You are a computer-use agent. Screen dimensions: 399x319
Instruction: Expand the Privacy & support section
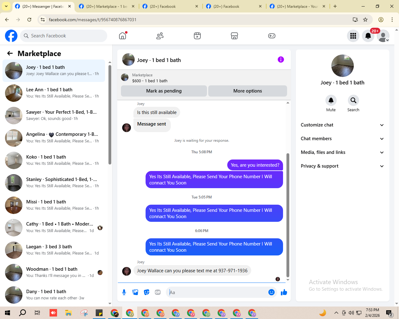point(342,166)
